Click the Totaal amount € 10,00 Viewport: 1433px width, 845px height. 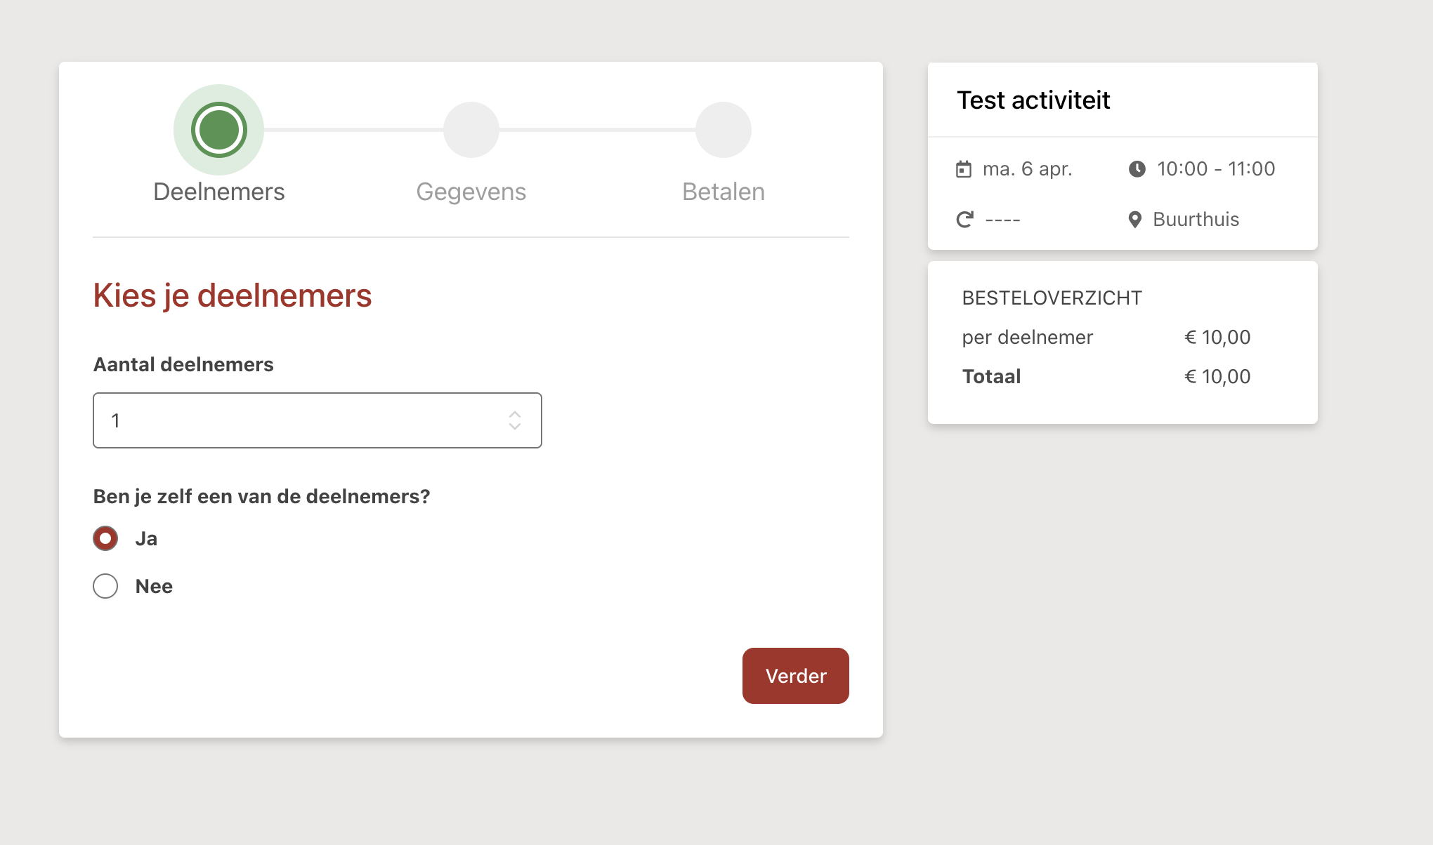(1217, 377)
